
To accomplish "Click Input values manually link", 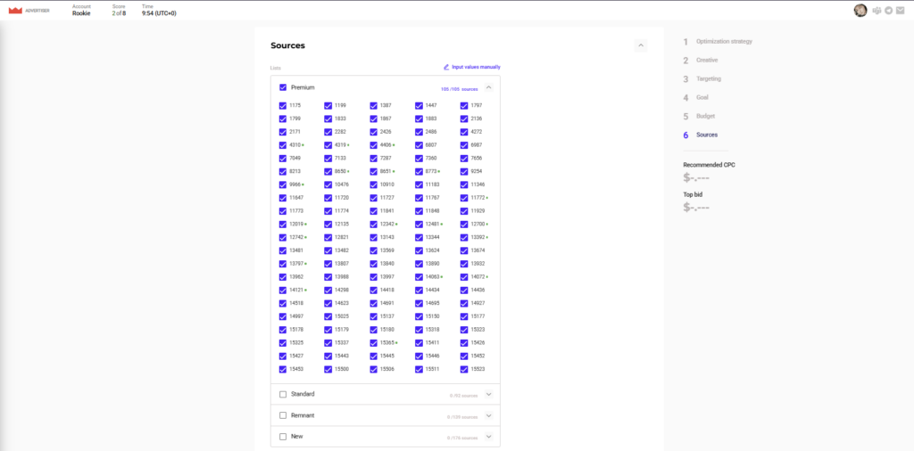I will [x=476, y=67].
